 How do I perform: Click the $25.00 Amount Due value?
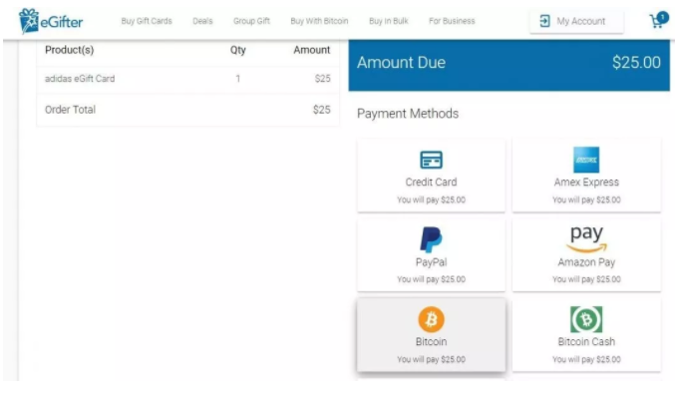636,63
